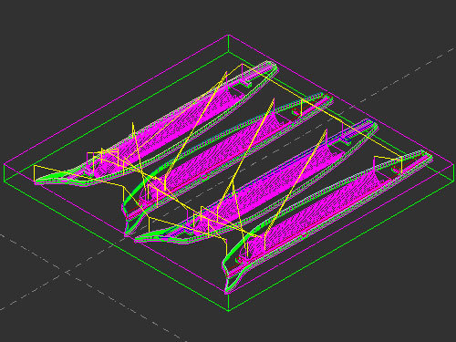
Task: Pick the yellow rapid-move peak above the second hull
Action: (x=274, y=98)
